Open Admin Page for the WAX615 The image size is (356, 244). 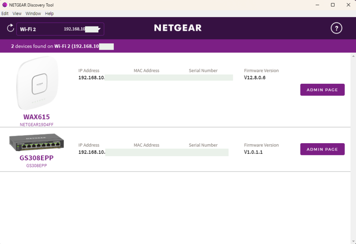[x=322, y=90]
